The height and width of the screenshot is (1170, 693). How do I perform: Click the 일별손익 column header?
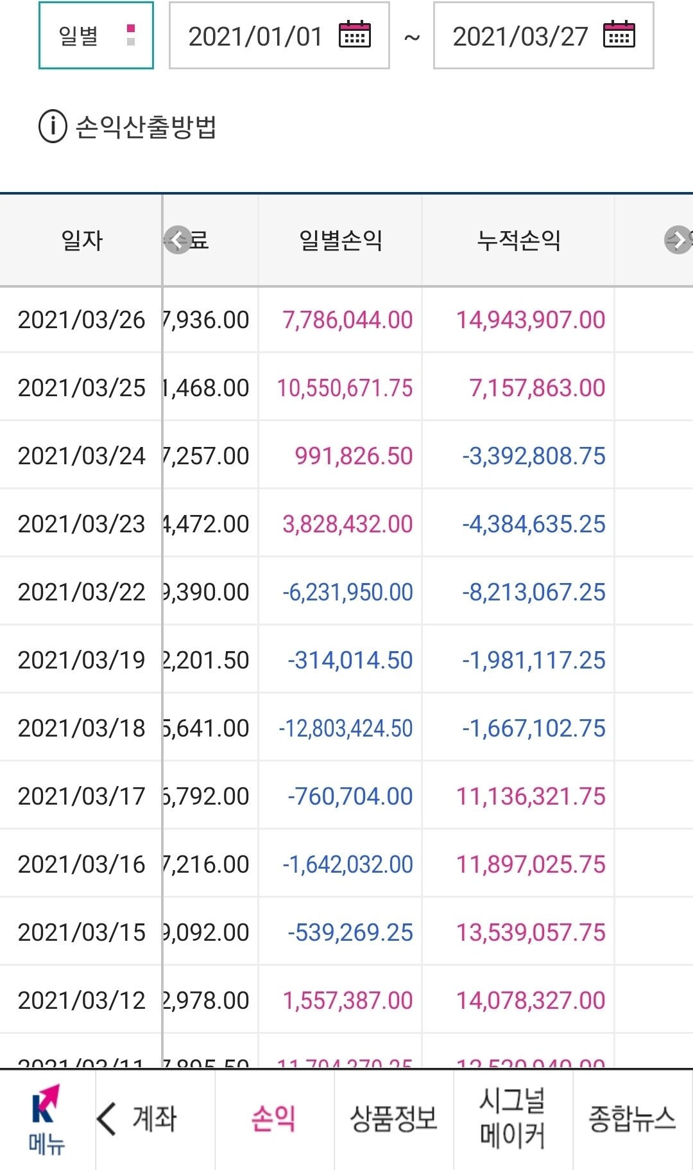[x=341, y=241]
